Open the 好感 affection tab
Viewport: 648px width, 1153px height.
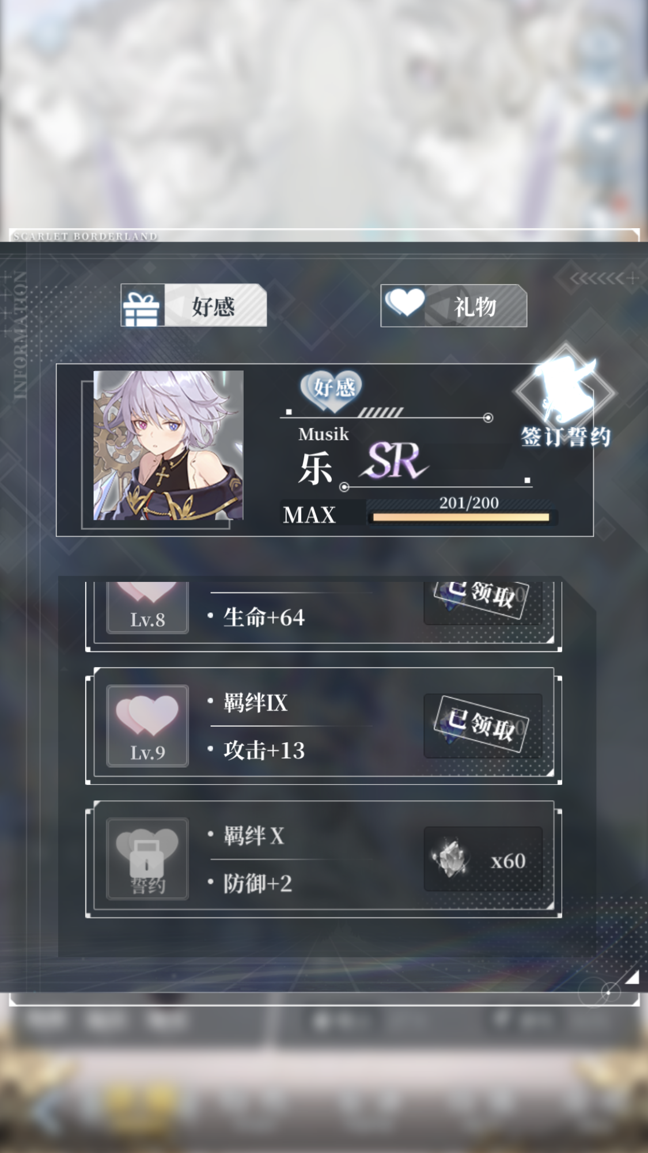[194, 305]
